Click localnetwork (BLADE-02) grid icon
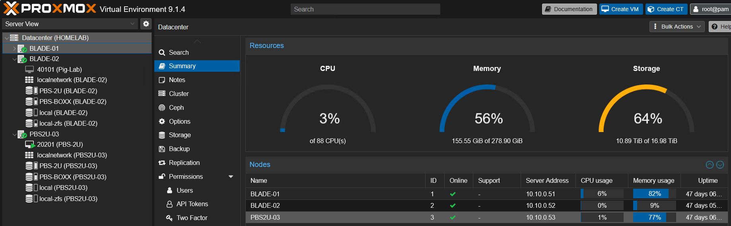The height and width of the screenshot is (226, 731). [x=29, y=80]
